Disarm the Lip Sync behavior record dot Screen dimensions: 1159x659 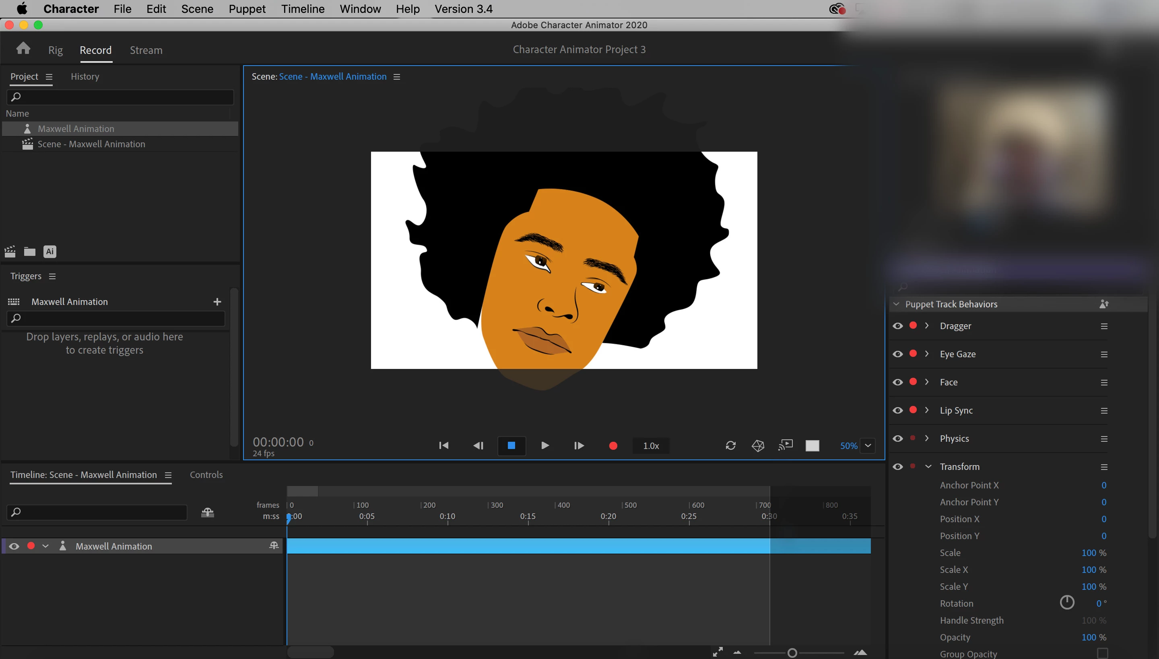pos(913,410)
